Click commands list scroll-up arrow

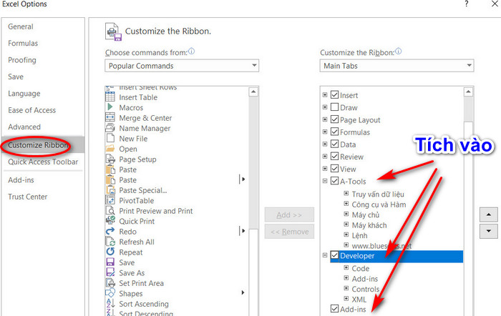[x=253, y=92]
